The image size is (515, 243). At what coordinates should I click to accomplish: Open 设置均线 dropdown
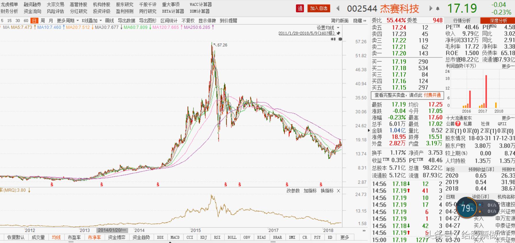pos(328,28)
